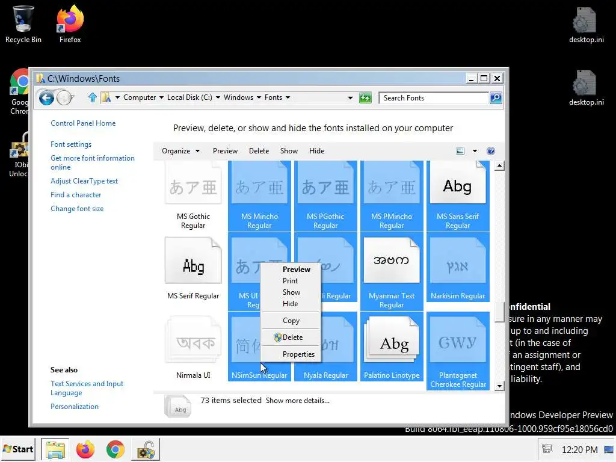Open Control Panel Home link
The height and width of the screenshot is (462, 616).
click(x=83, y=123)
